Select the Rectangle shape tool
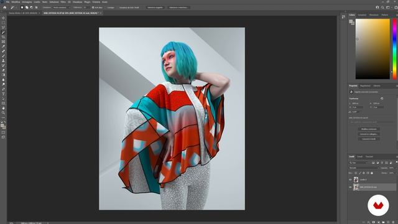This screenshot has width=398, height=224. (x=3, y=103)
